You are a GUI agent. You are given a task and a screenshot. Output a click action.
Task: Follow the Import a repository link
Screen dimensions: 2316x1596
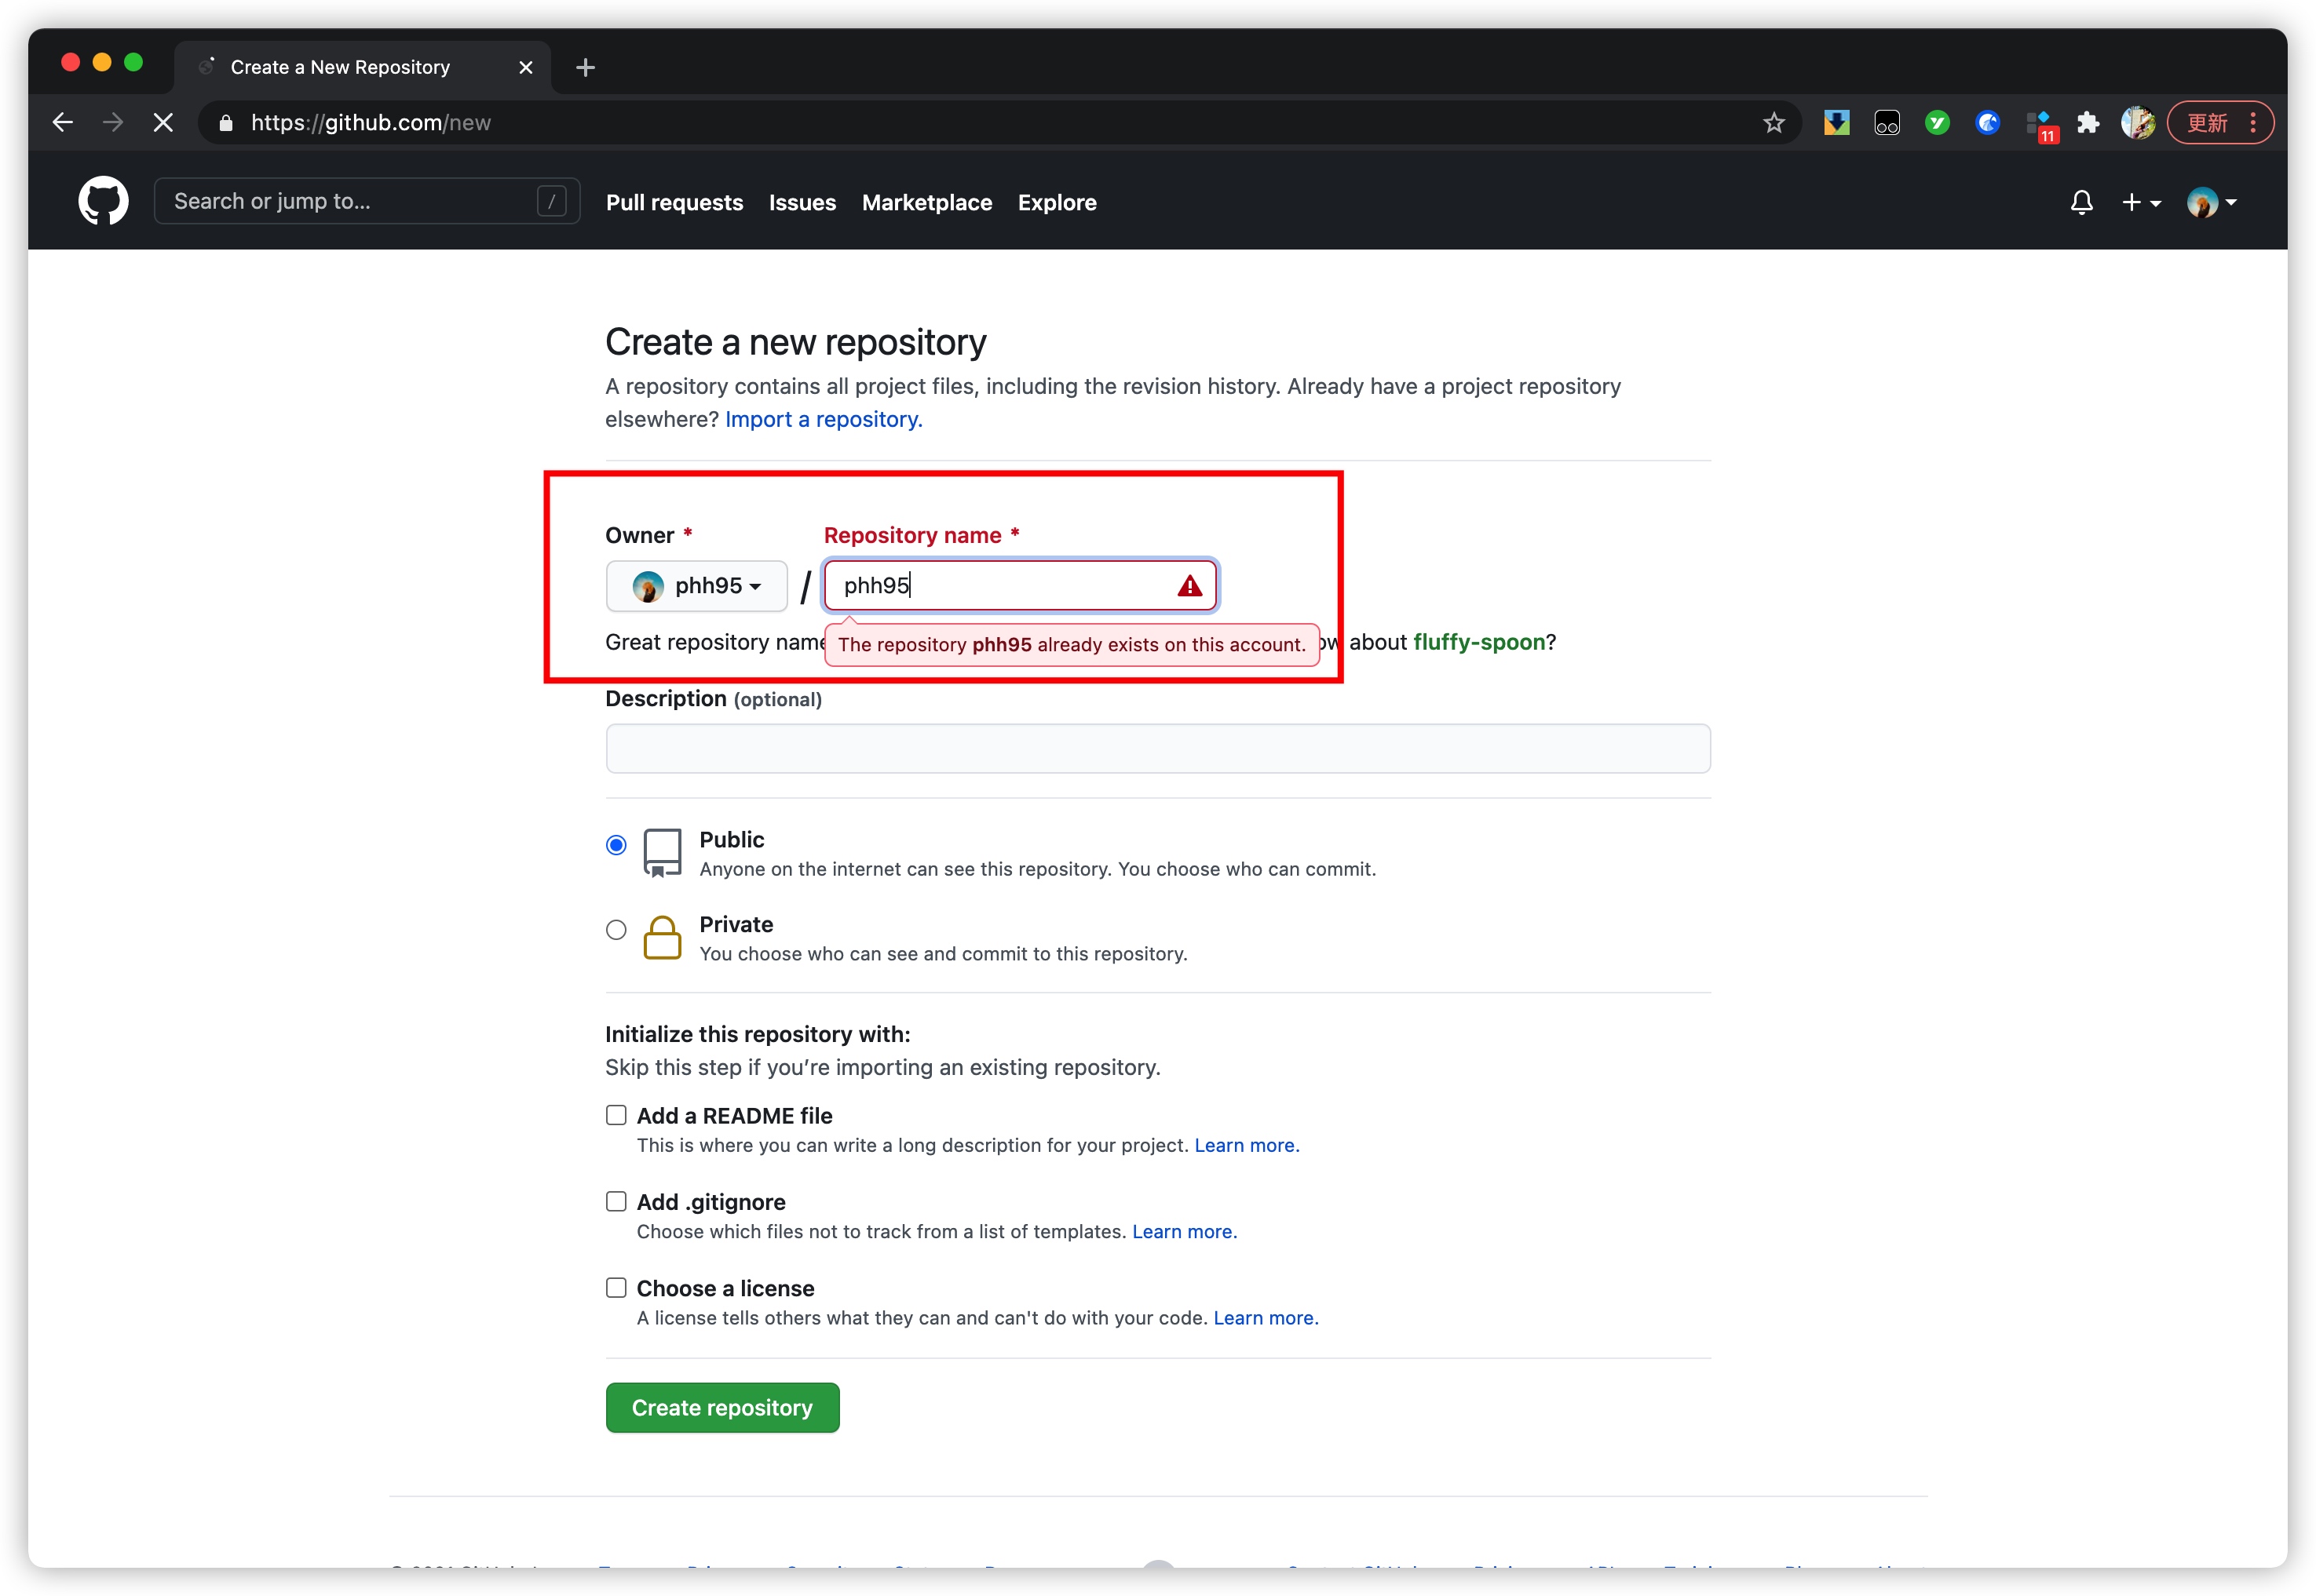pyautogui.click(x=822, y=420)
